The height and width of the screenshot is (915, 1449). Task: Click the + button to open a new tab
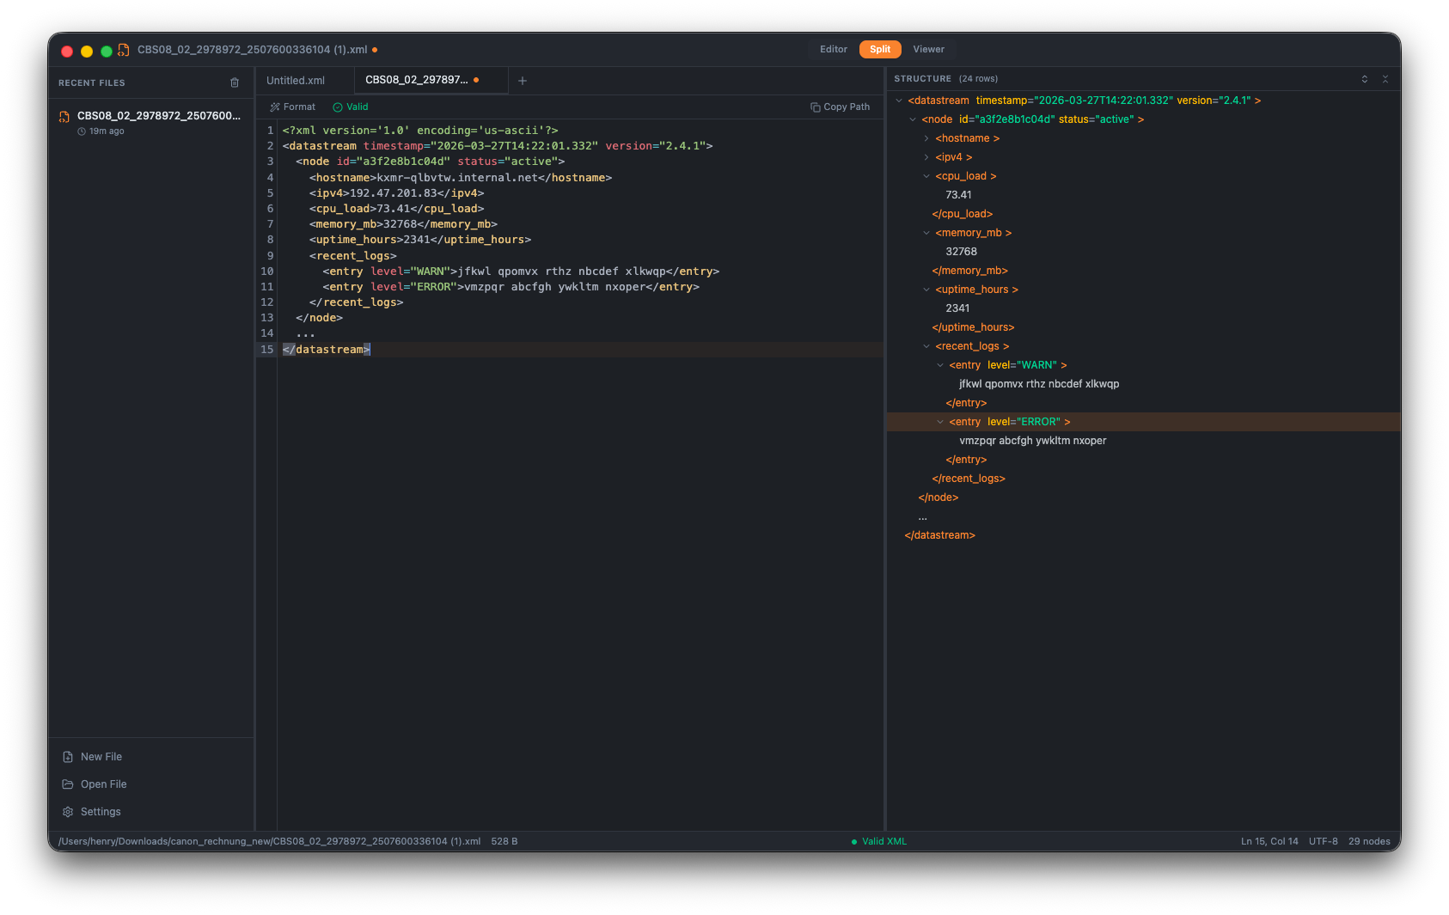tap(523, 80)
